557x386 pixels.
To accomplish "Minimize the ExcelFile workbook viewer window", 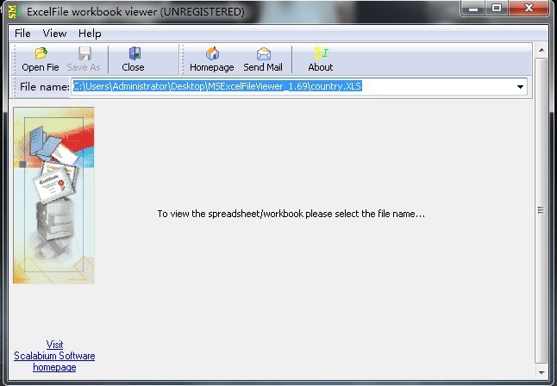I will click(473, 9).
